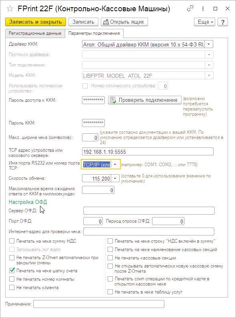This screenshot has width=236, height=318.
Task: Open the TCP/IP port name dropdown
Action: tap(115, 165)
